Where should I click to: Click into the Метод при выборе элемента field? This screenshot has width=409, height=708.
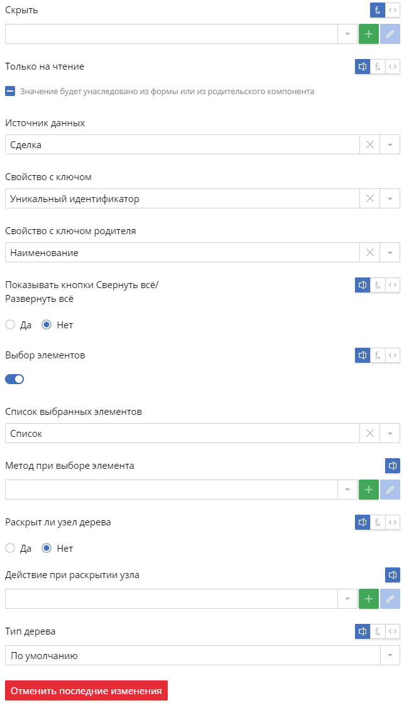click(x=172, y=490)
